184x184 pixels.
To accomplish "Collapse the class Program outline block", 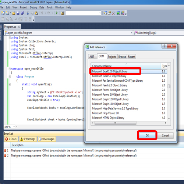I will click(10, 77).
